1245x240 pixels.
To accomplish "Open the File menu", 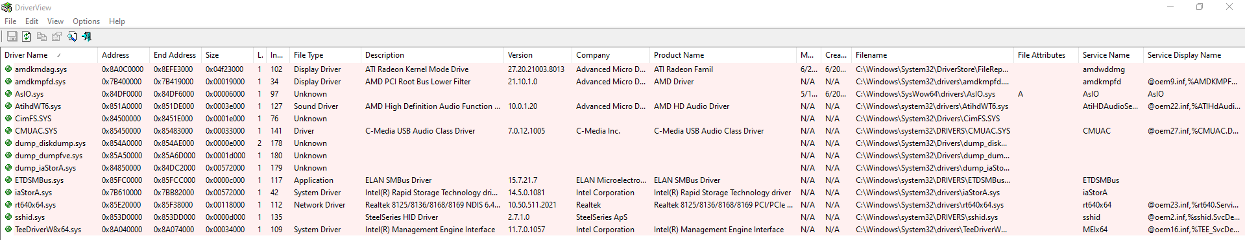I will coord(10,21).
